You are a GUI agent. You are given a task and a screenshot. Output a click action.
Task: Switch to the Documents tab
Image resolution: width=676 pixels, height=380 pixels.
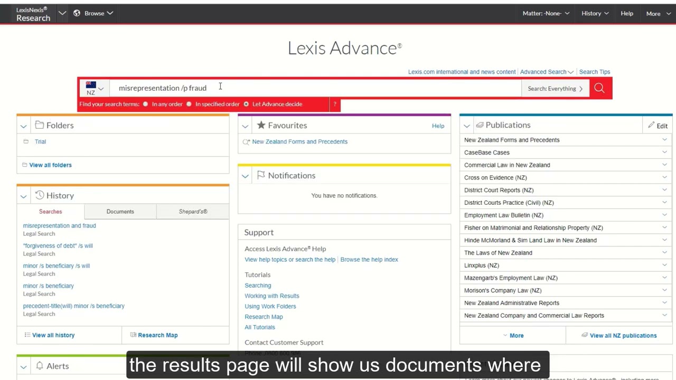[120, 211]
